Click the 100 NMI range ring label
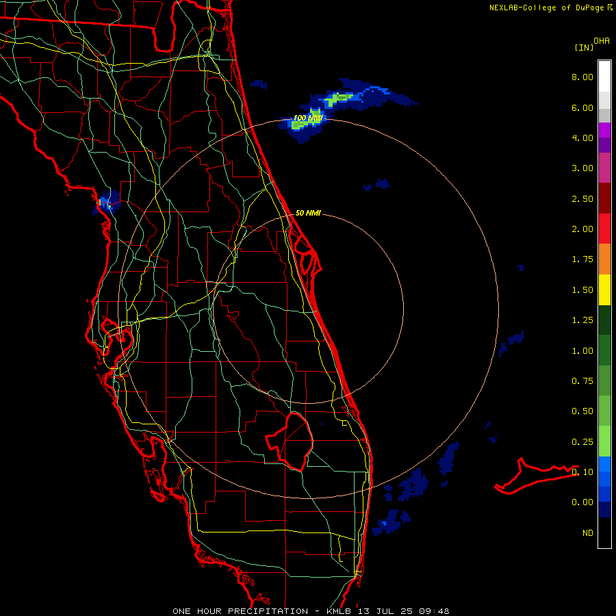 pyautogui.click(x=308, y=118)
